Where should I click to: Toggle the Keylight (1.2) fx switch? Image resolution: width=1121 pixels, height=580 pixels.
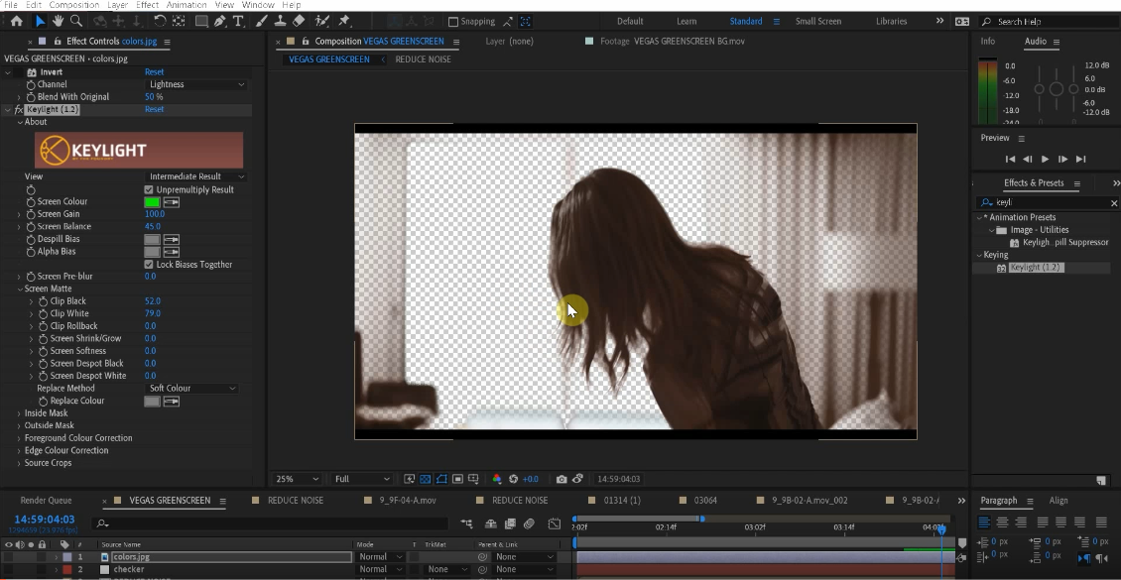(19, 110)
